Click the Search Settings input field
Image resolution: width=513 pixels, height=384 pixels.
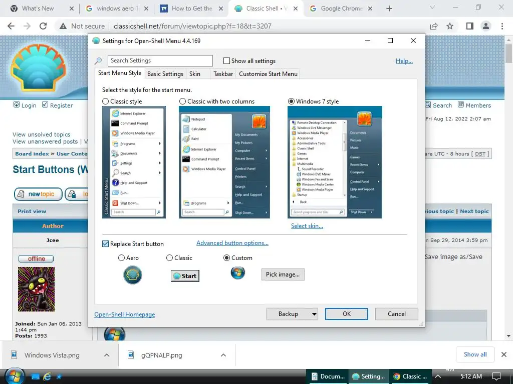160,60
